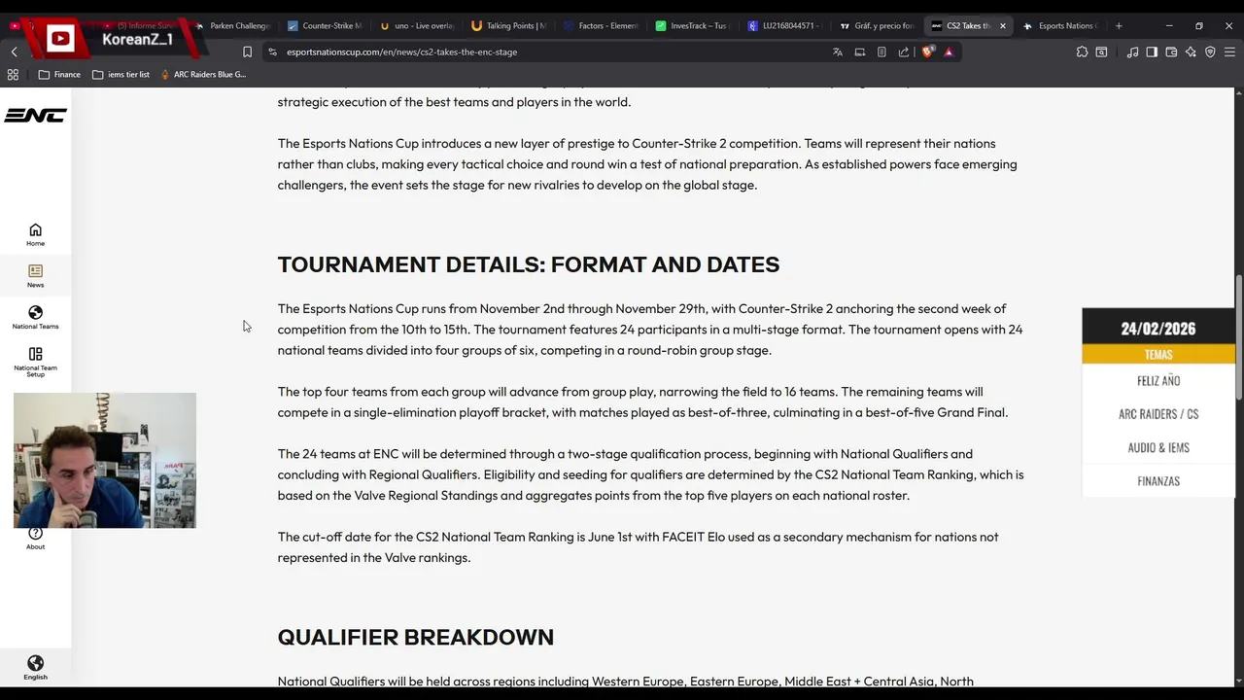Open the translate page icon
Screen dimensions: 1244x700
click(x=838, y=52)
